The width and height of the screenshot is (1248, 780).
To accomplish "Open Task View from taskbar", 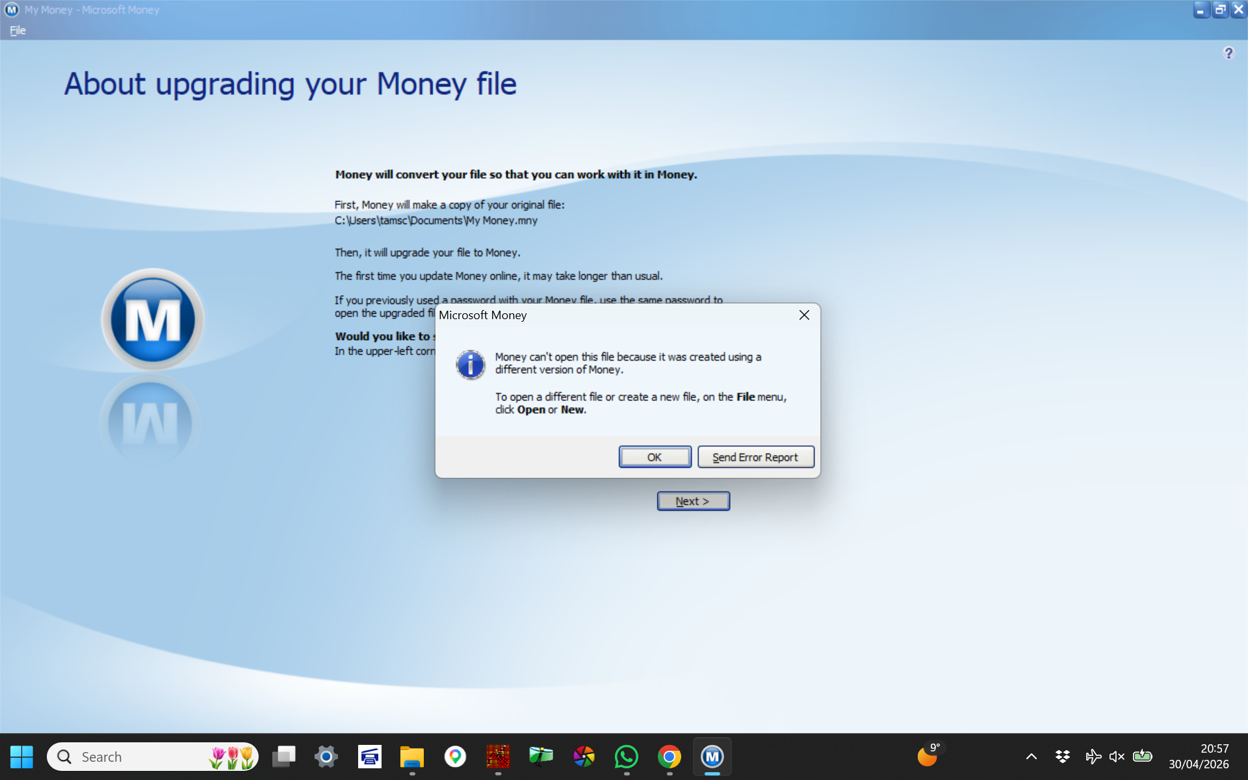I will (x=283, y=757).
